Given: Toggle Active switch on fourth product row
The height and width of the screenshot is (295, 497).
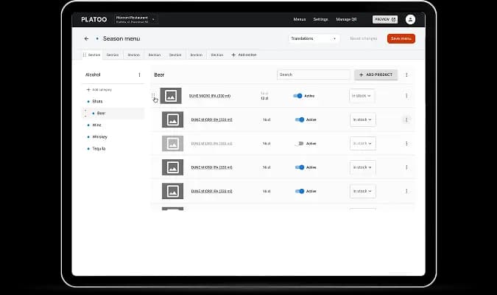Looking at the screenshot, I should [300, 167].
